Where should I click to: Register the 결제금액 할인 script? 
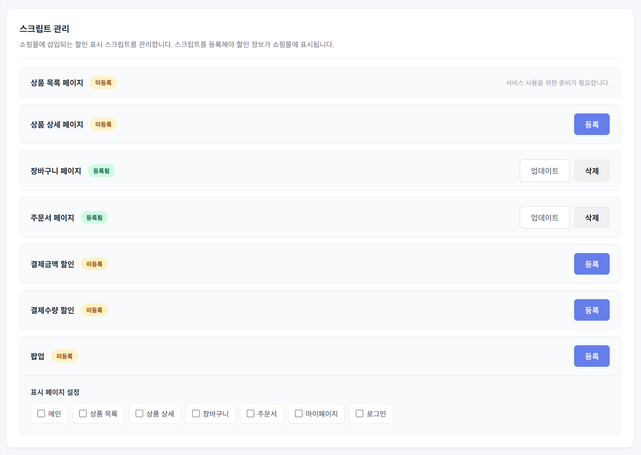click(591, 264)
